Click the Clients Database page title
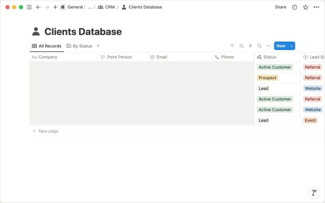 83,31
